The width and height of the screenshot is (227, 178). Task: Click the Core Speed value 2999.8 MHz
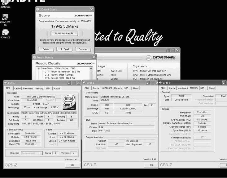click(31, 134)
